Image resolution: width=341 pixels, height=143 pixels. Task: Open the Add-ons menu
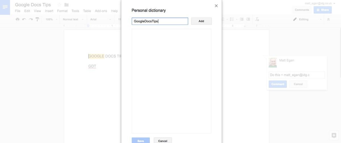tap(101, 11)
